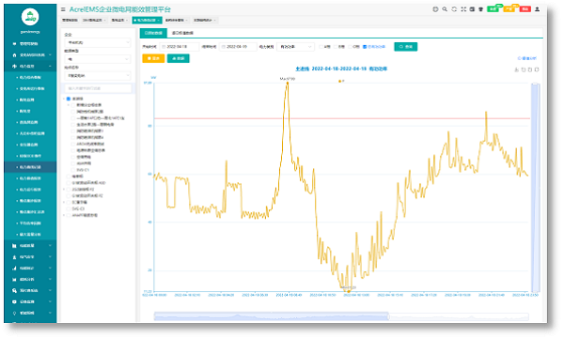
Task: Switch to the unselected tab beside the teal data tab
Action: [x=182, y=33]
